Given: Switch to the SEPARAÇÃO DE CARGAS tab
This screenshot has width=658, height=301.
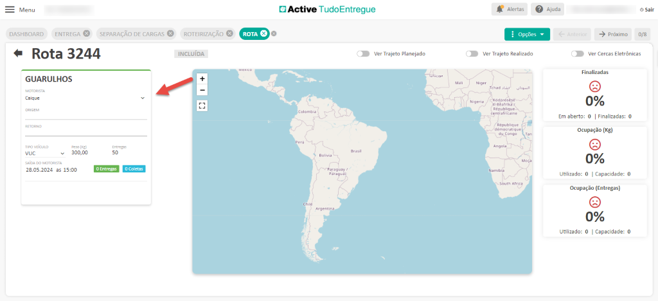Looking at the screenshot, I should (132, 34).
